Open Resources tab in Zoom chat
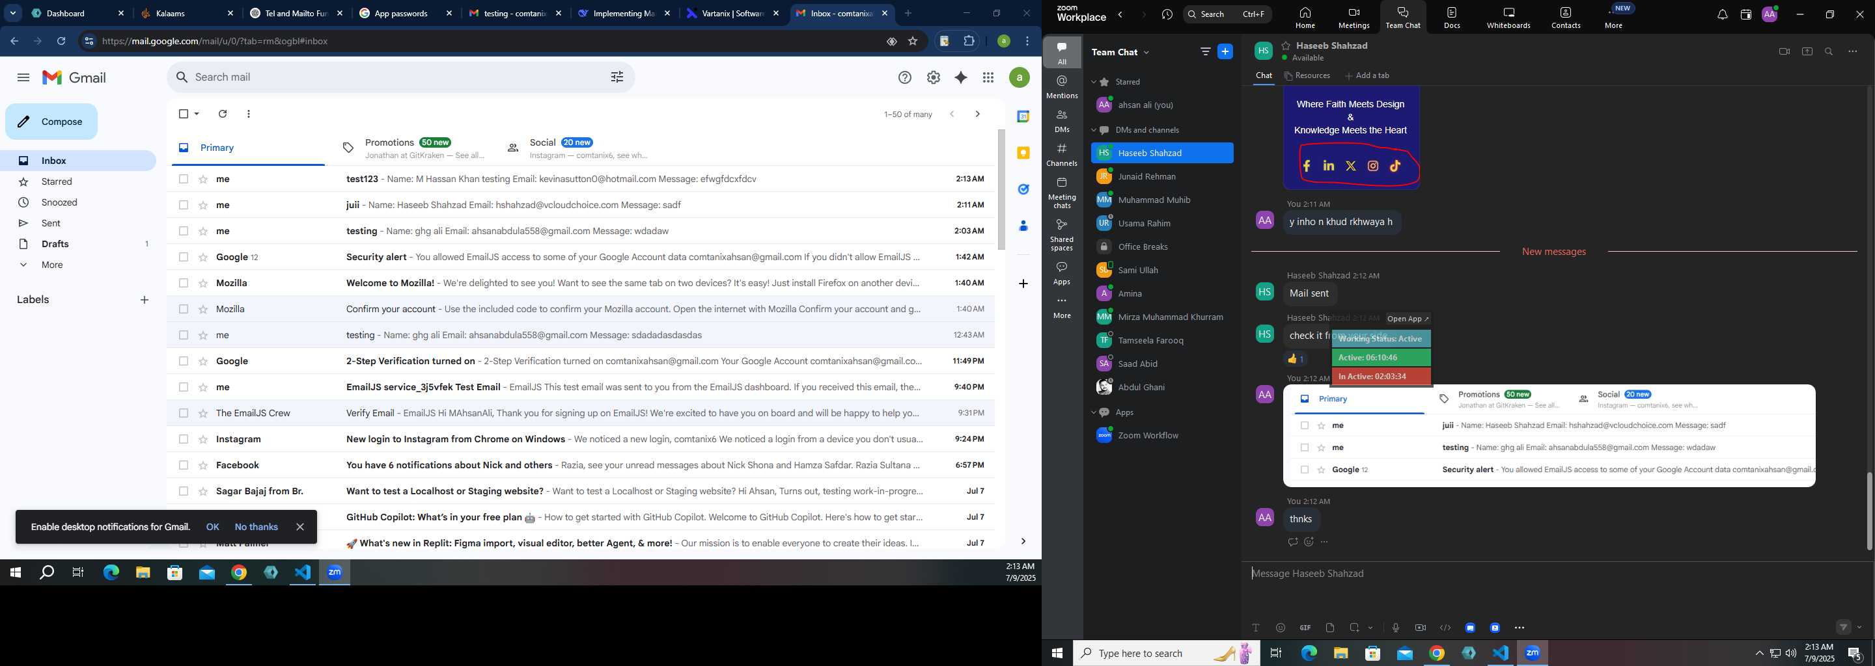This screenshot has height=666, width=1875. coord(1307,75)
